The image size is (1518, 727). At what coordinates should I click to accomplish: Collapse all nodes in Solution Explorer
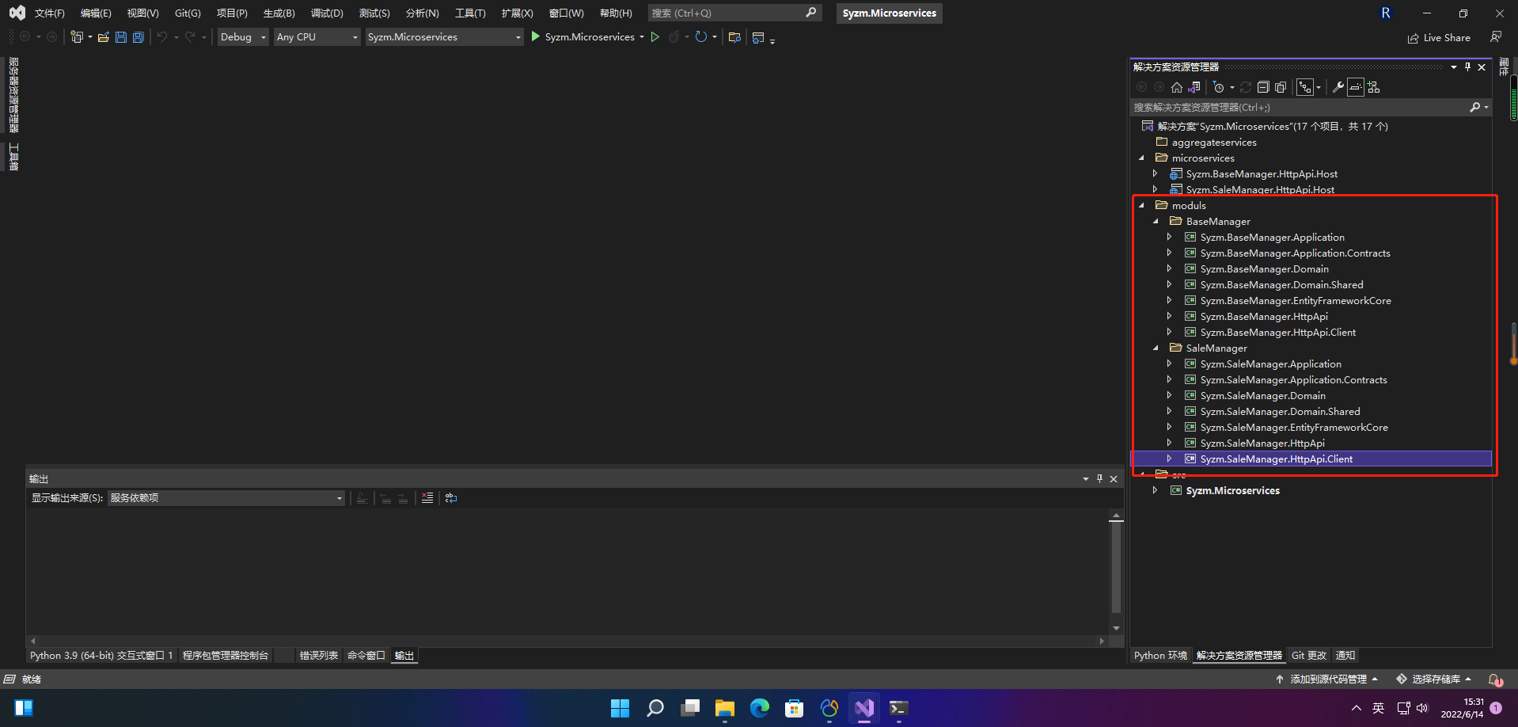pos(1263,87)
